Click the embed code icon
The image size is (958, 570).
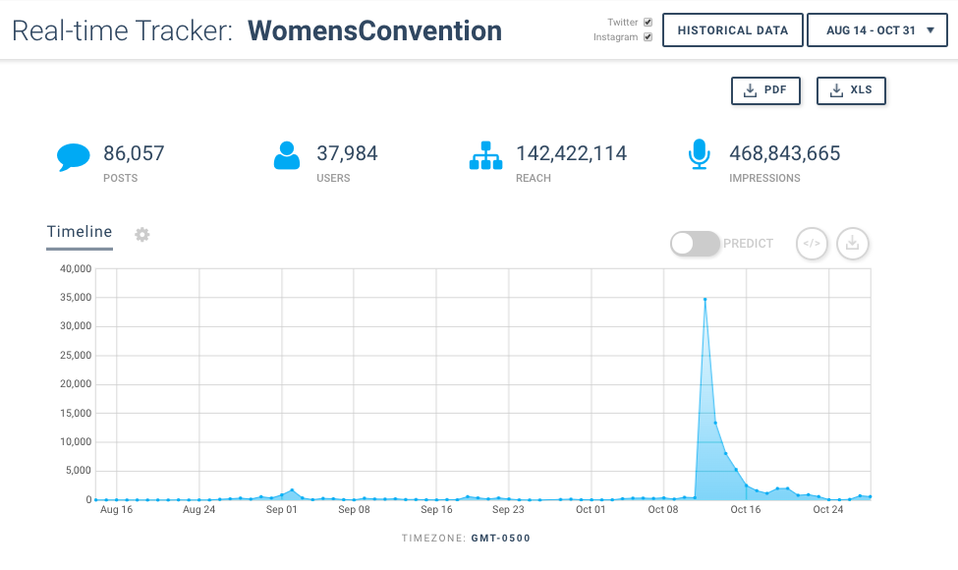[812, 243]
